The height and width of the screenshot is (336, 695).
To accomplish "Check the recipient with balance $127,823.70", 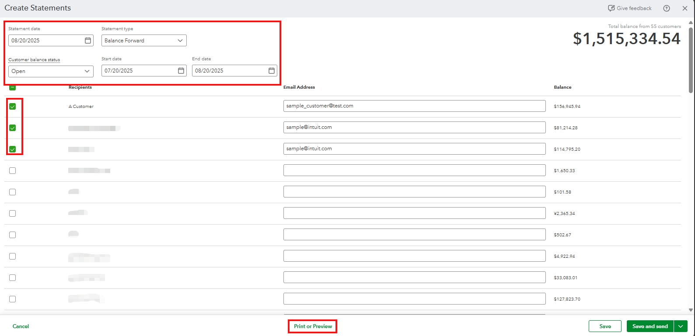I will click(13, 299).
